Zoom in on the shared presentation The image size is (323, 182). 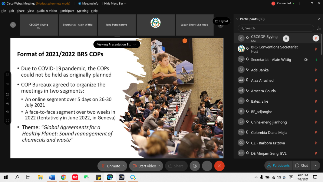(x=8, y=104)
